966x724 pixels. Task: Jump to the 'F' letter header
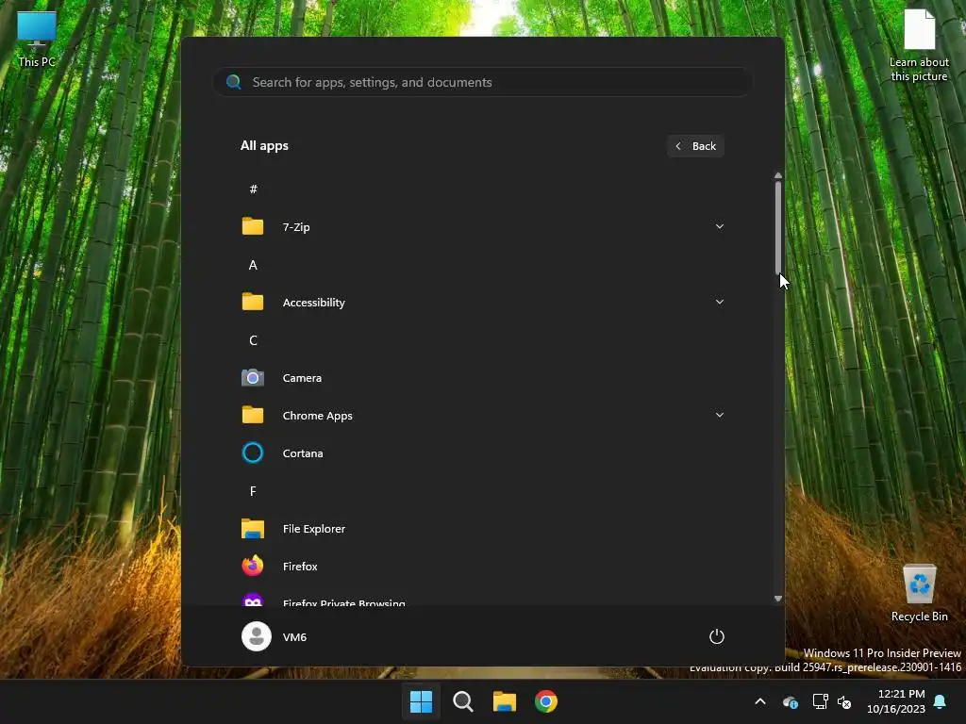coord(253,490)
